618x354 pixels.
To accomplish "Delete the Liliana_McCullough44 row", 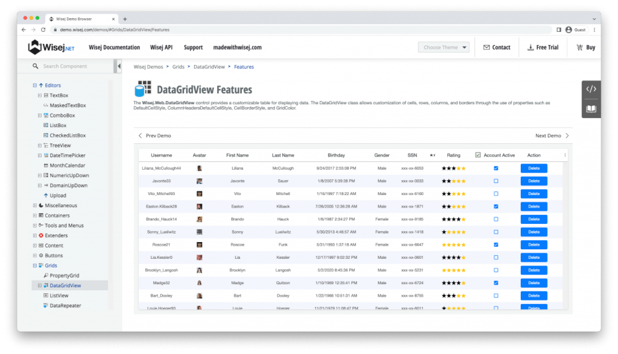I will point(534,169).
